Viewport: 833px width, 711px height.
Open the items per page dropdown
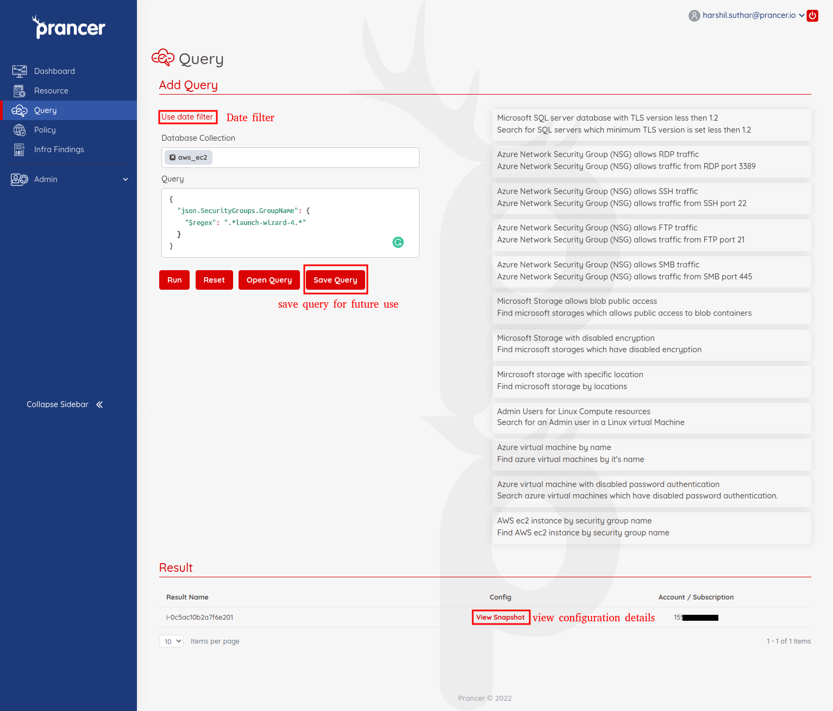171,641
